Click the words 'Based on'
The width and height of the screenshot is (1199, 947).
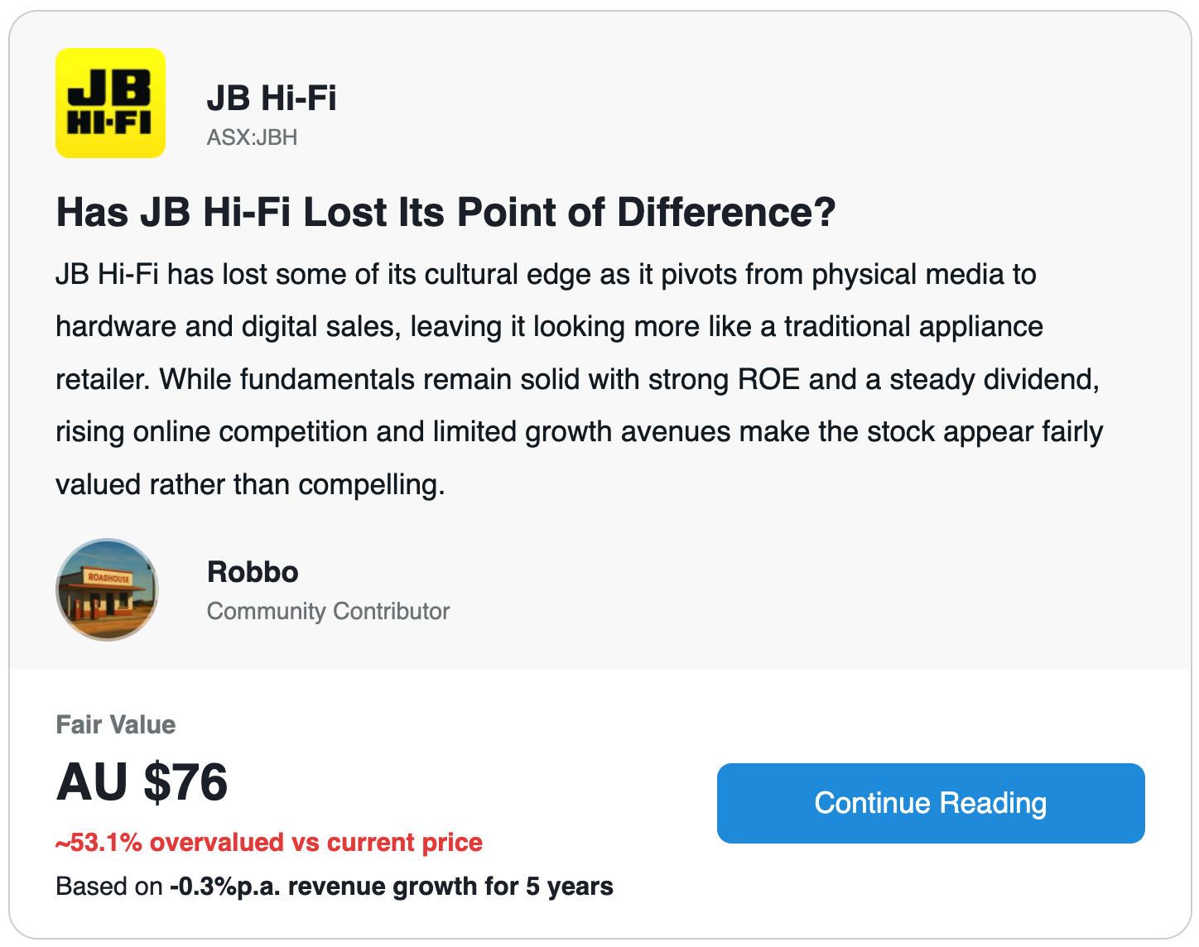tap(108, 887)
